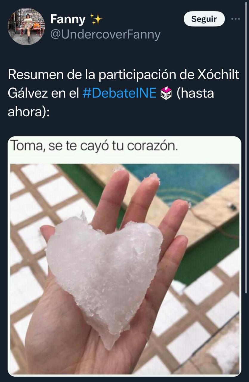Click Fanny's profile avatar picture
The height and width of the screenshot is (382, 249).
click(x=26, y=27)
